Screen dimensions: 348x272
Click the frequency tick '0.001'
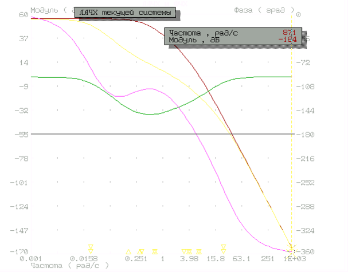point(30,259)
